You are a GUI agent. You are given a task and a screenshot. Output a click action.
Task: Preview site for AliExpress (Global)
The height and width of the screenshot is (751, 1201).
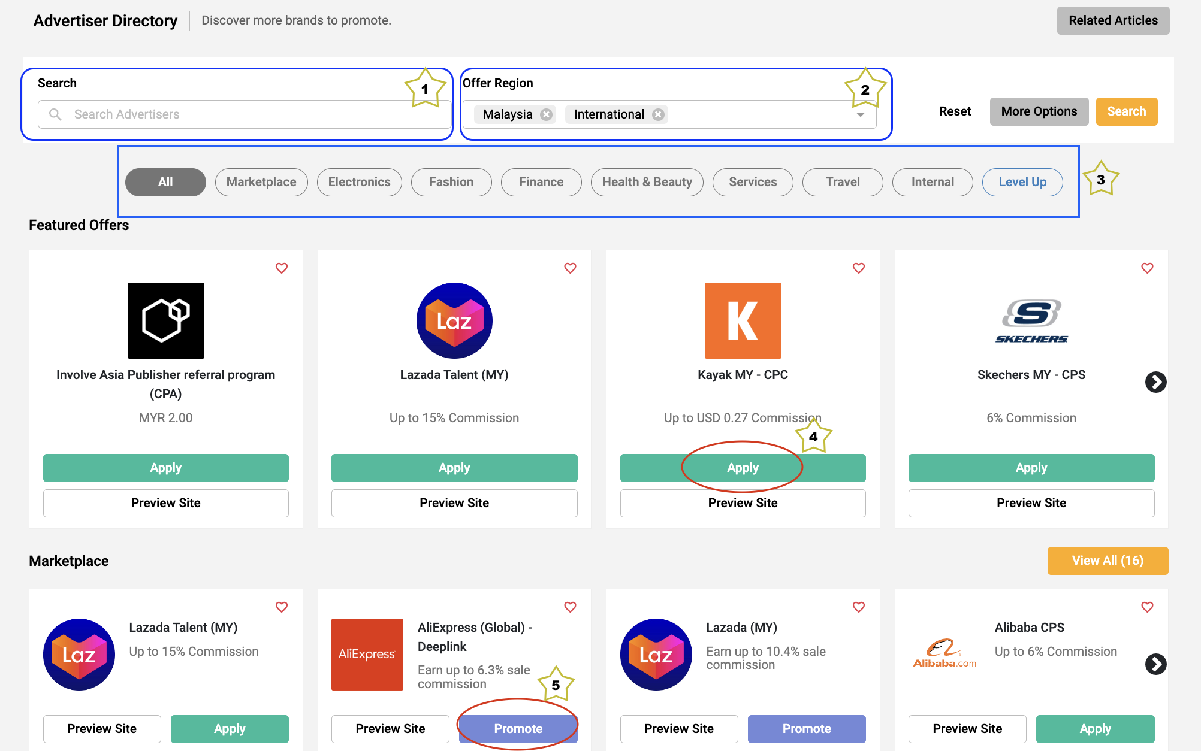point(390,729)
